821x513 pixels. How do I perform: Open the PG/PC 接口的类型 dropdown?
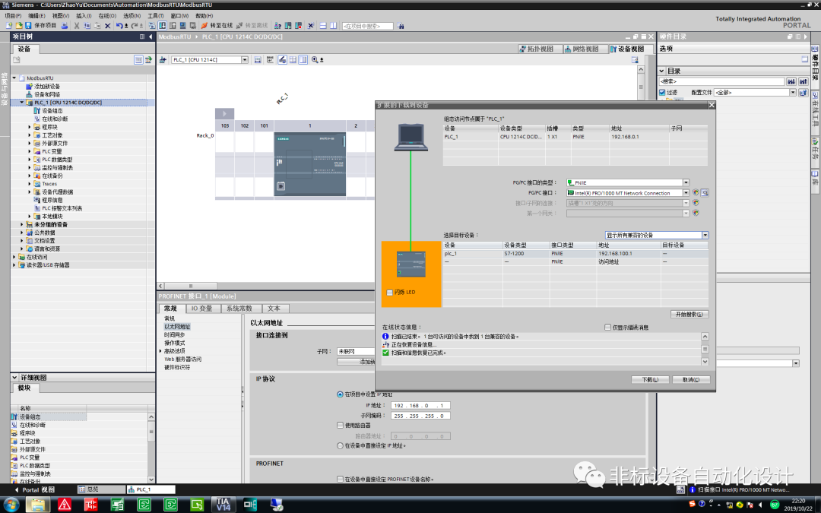[x=686, y=182]
